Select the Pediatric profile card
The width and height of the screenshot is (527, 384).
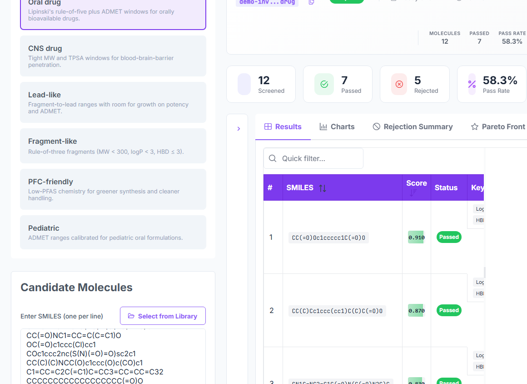point(113,232)
